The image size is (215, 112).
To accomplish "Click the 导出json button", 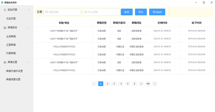I will click(x=157, y=12).
